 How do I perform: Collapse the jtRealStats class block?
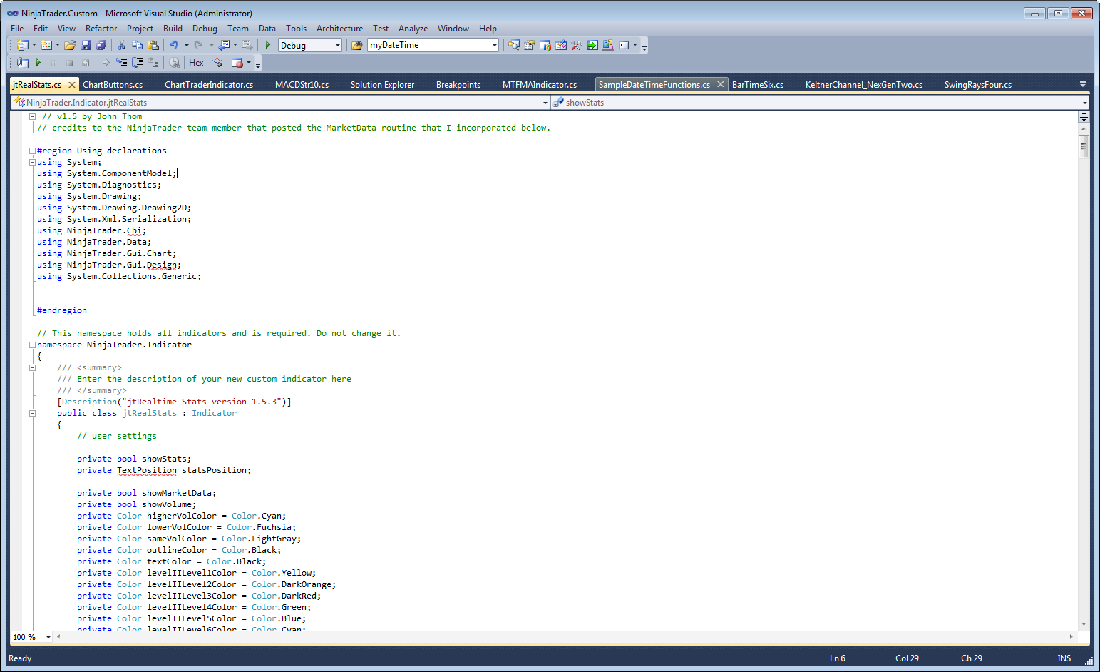click(32, 413)
